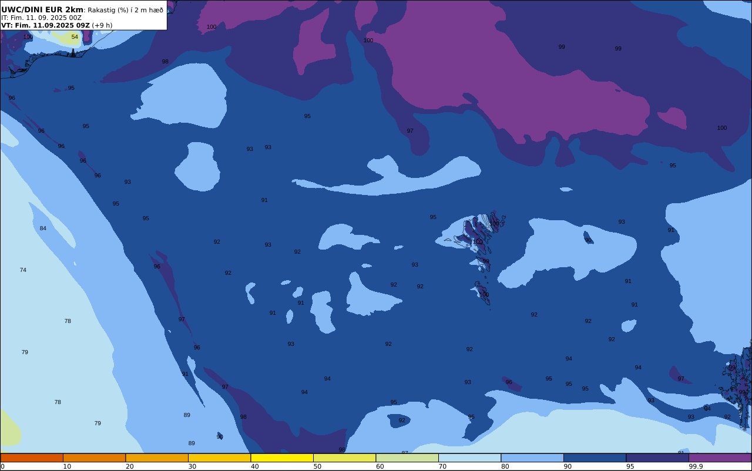Click the purple legend swatch above 99.9
Screen dimensions: 752x471
pos(720,457)
